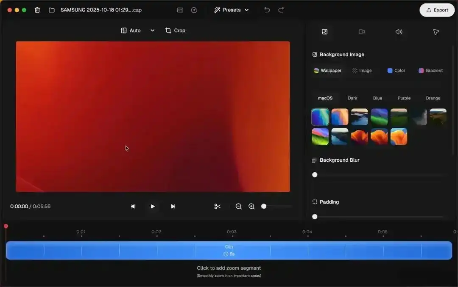Viewport: 458px width, 287px height.
Task: Click the Export button
Action: (x=437, y=10)
